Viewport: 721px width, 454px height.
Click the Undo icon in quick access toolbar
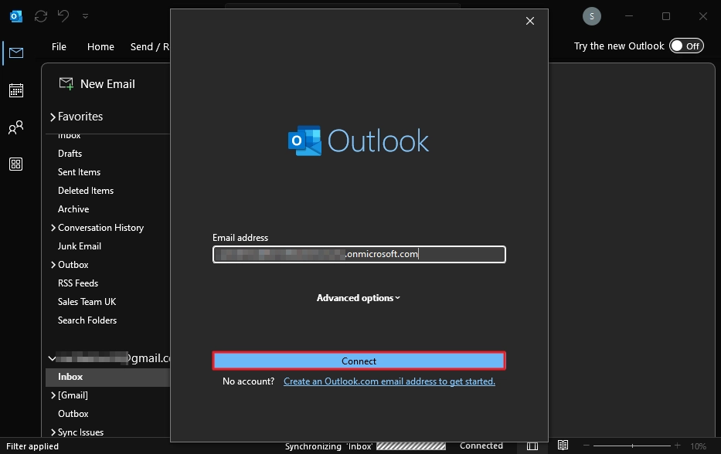(63, 15)
